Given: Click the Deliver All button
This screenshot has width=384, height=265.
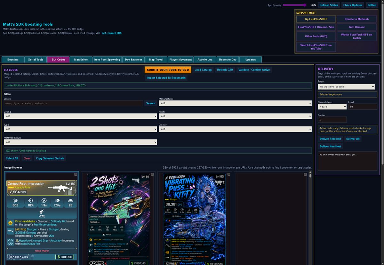Looking at the screenshot, I should 353,139.
